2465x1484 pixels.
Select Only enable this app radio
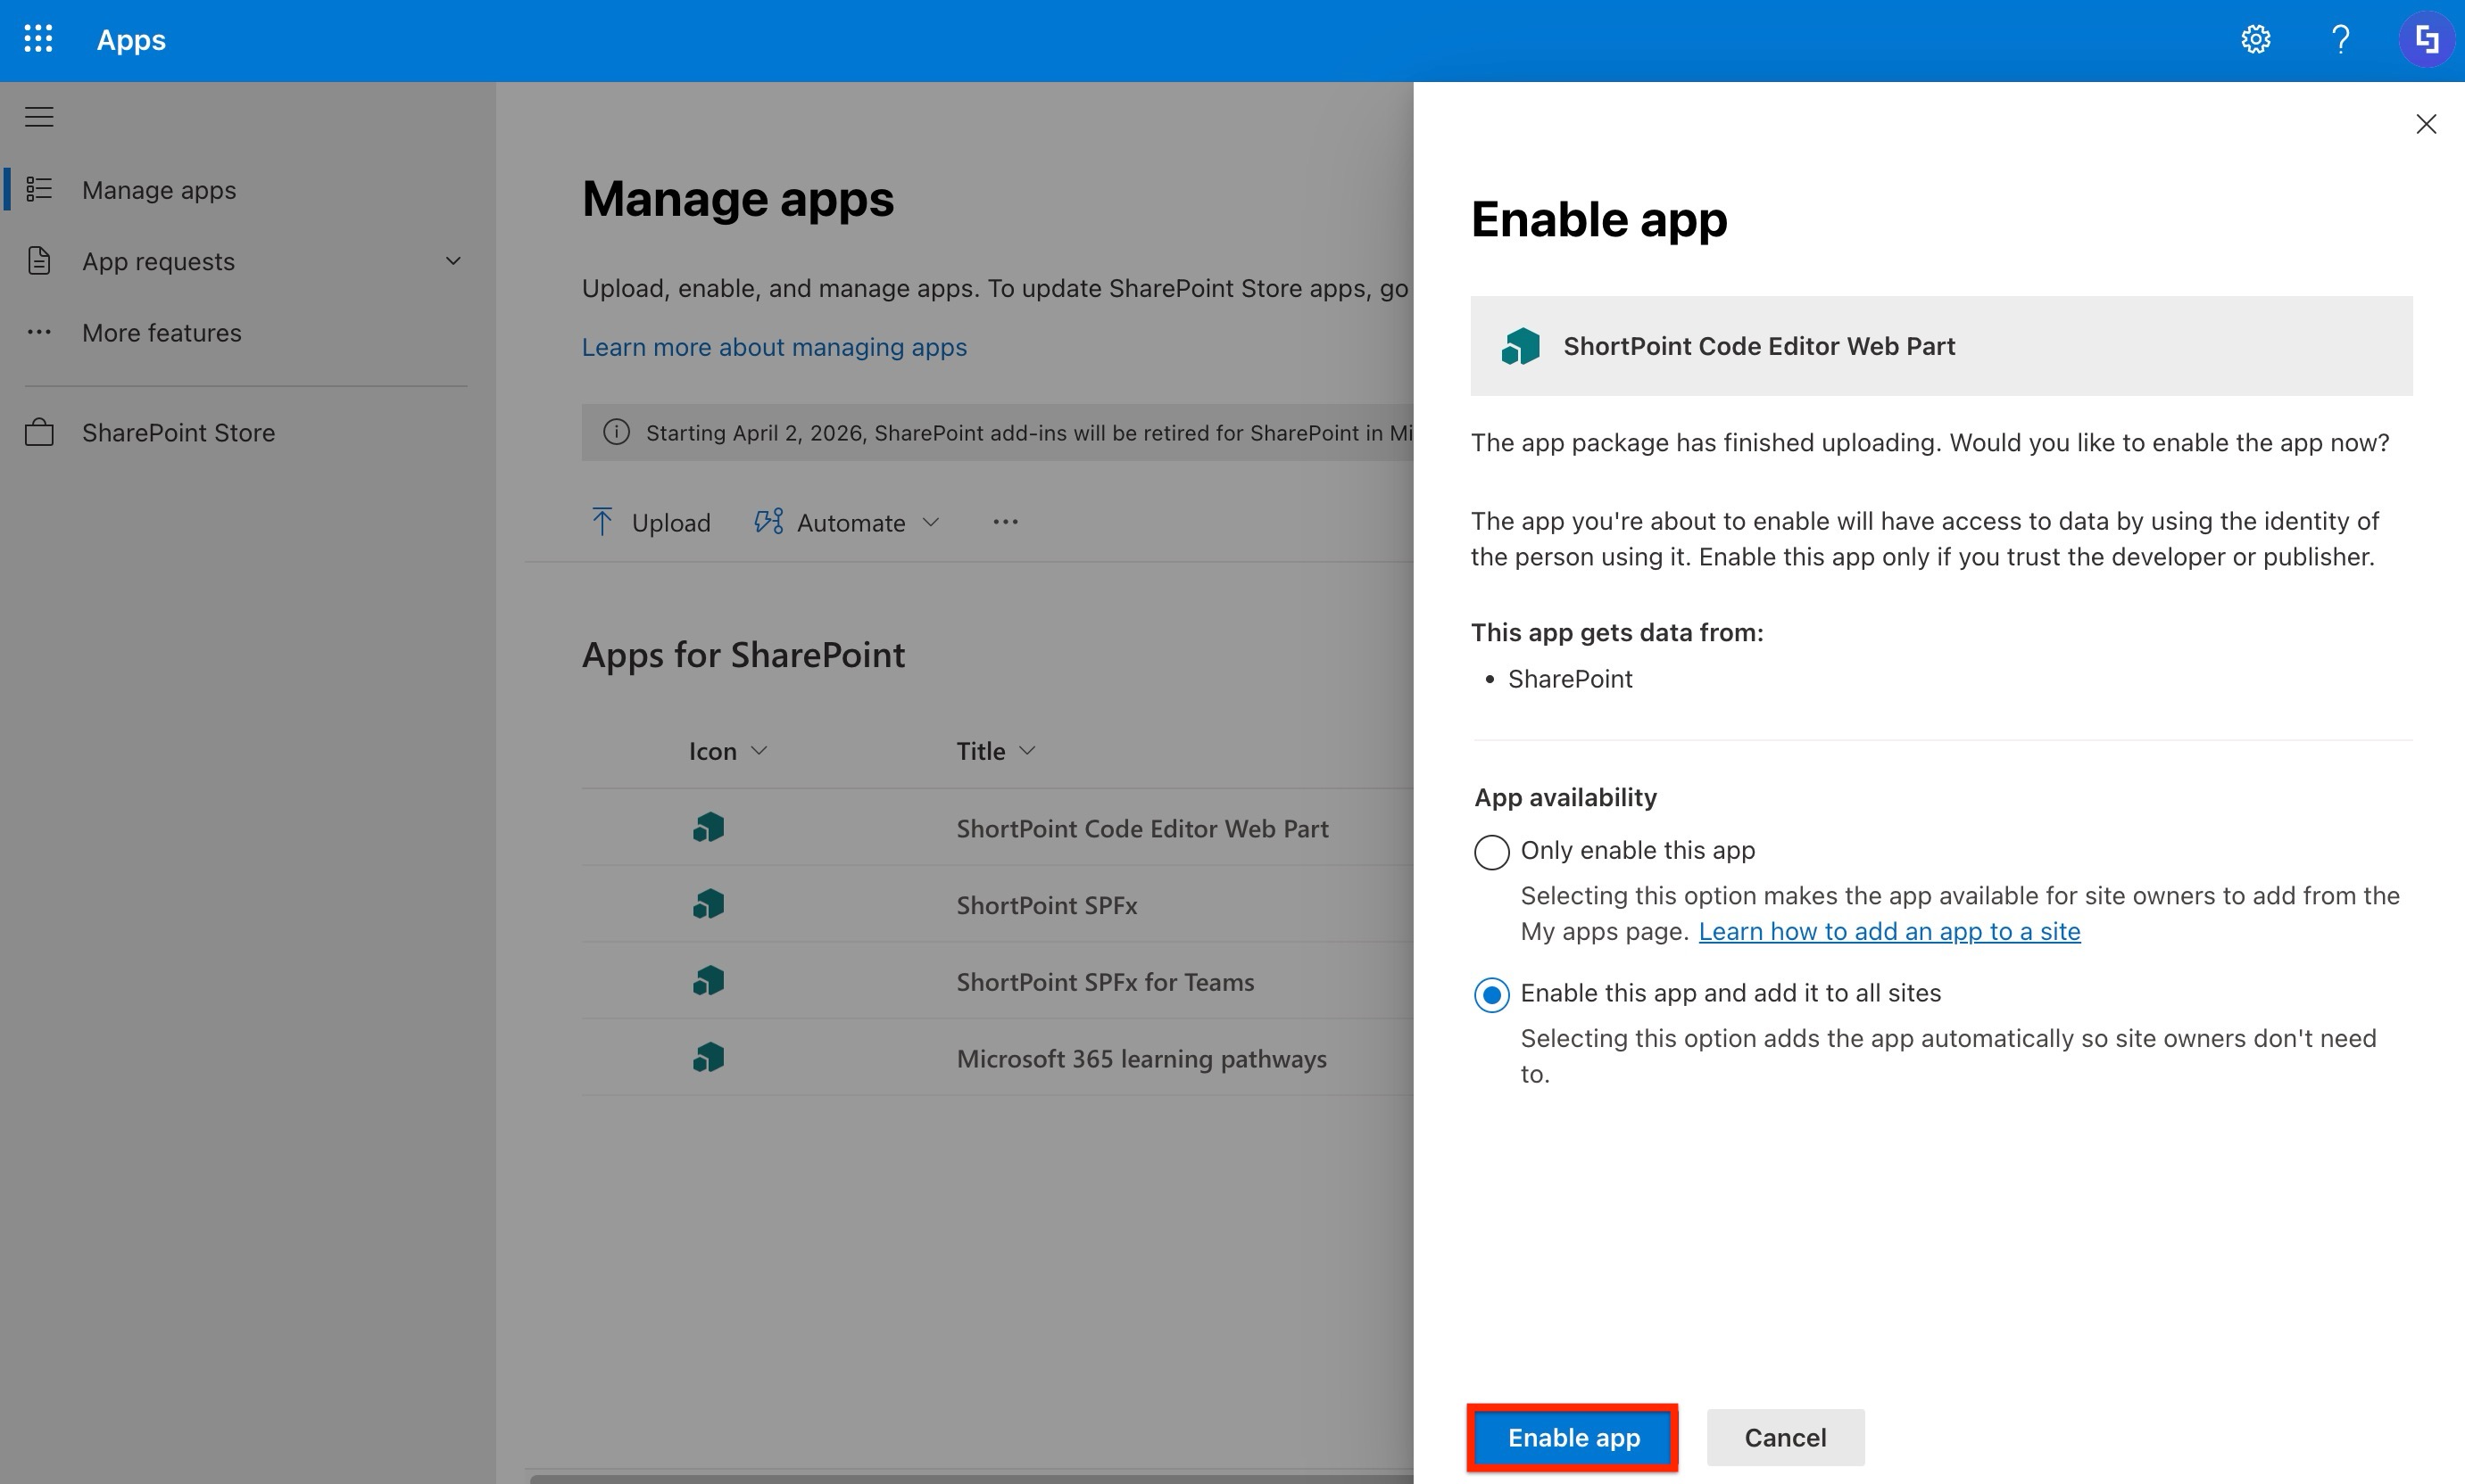coord(1491,852)
